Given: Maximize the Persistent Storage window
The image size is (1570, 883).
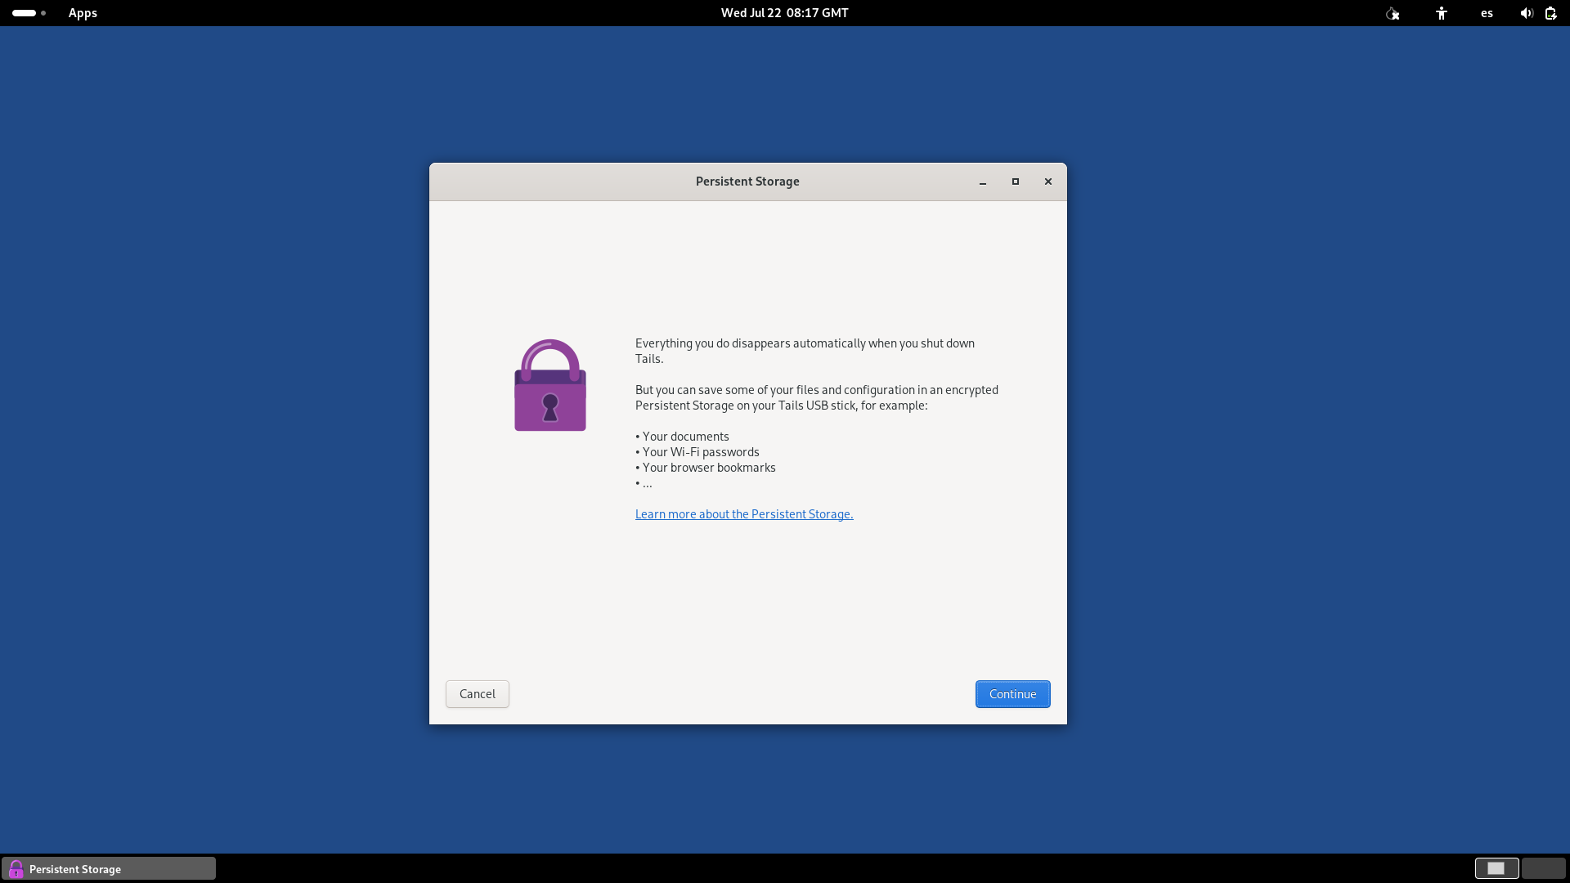Looking at the screenshot, I should (1016, 182).
